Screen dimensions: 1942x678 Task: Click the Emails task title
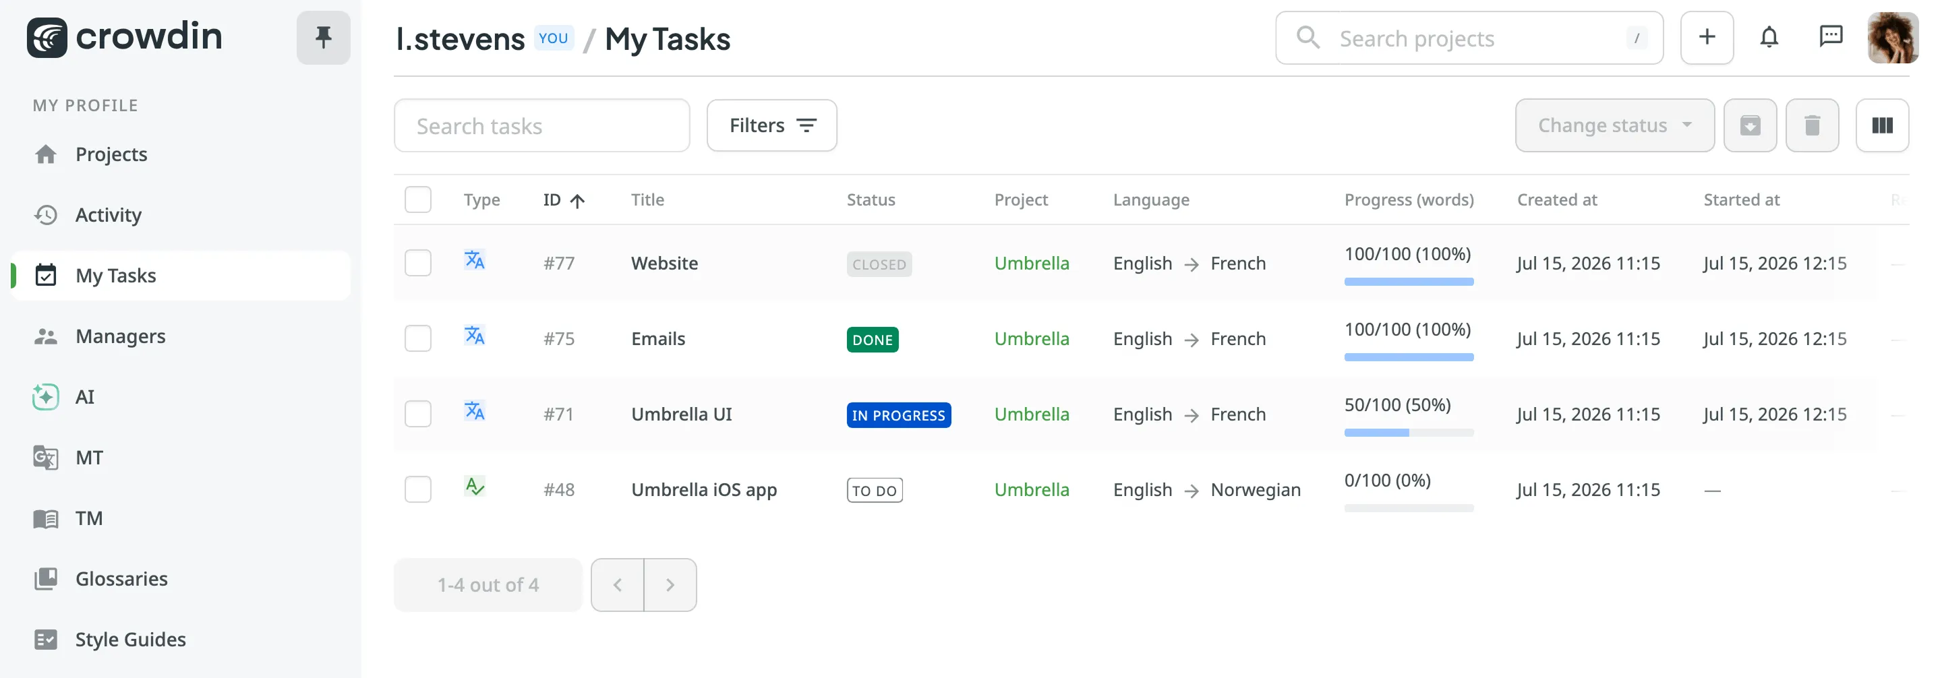(x=657, y=338)
